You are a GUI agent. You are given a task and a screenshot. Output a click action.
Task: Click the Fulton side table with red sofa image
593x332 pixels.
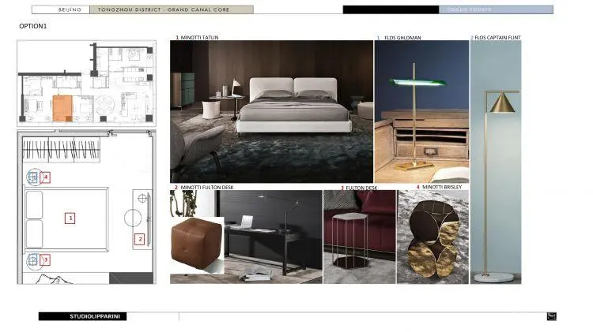pos(359,237)
